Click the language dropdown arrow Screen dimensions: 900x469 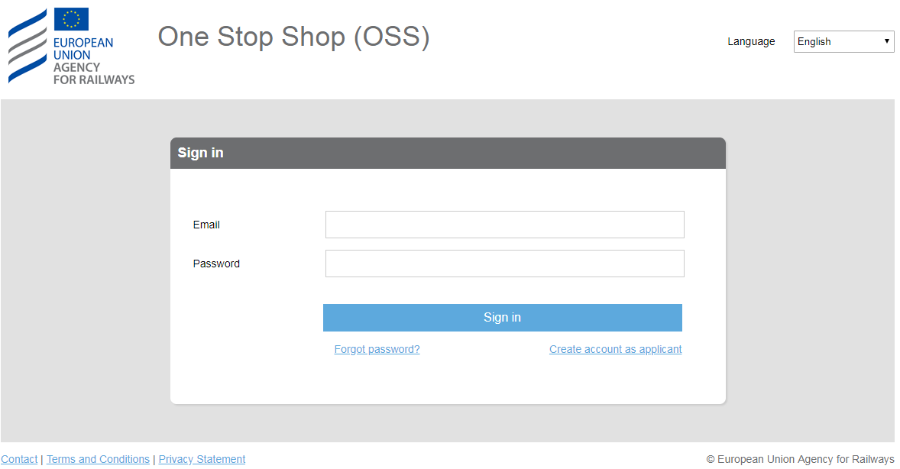click(x=887, y=41)
